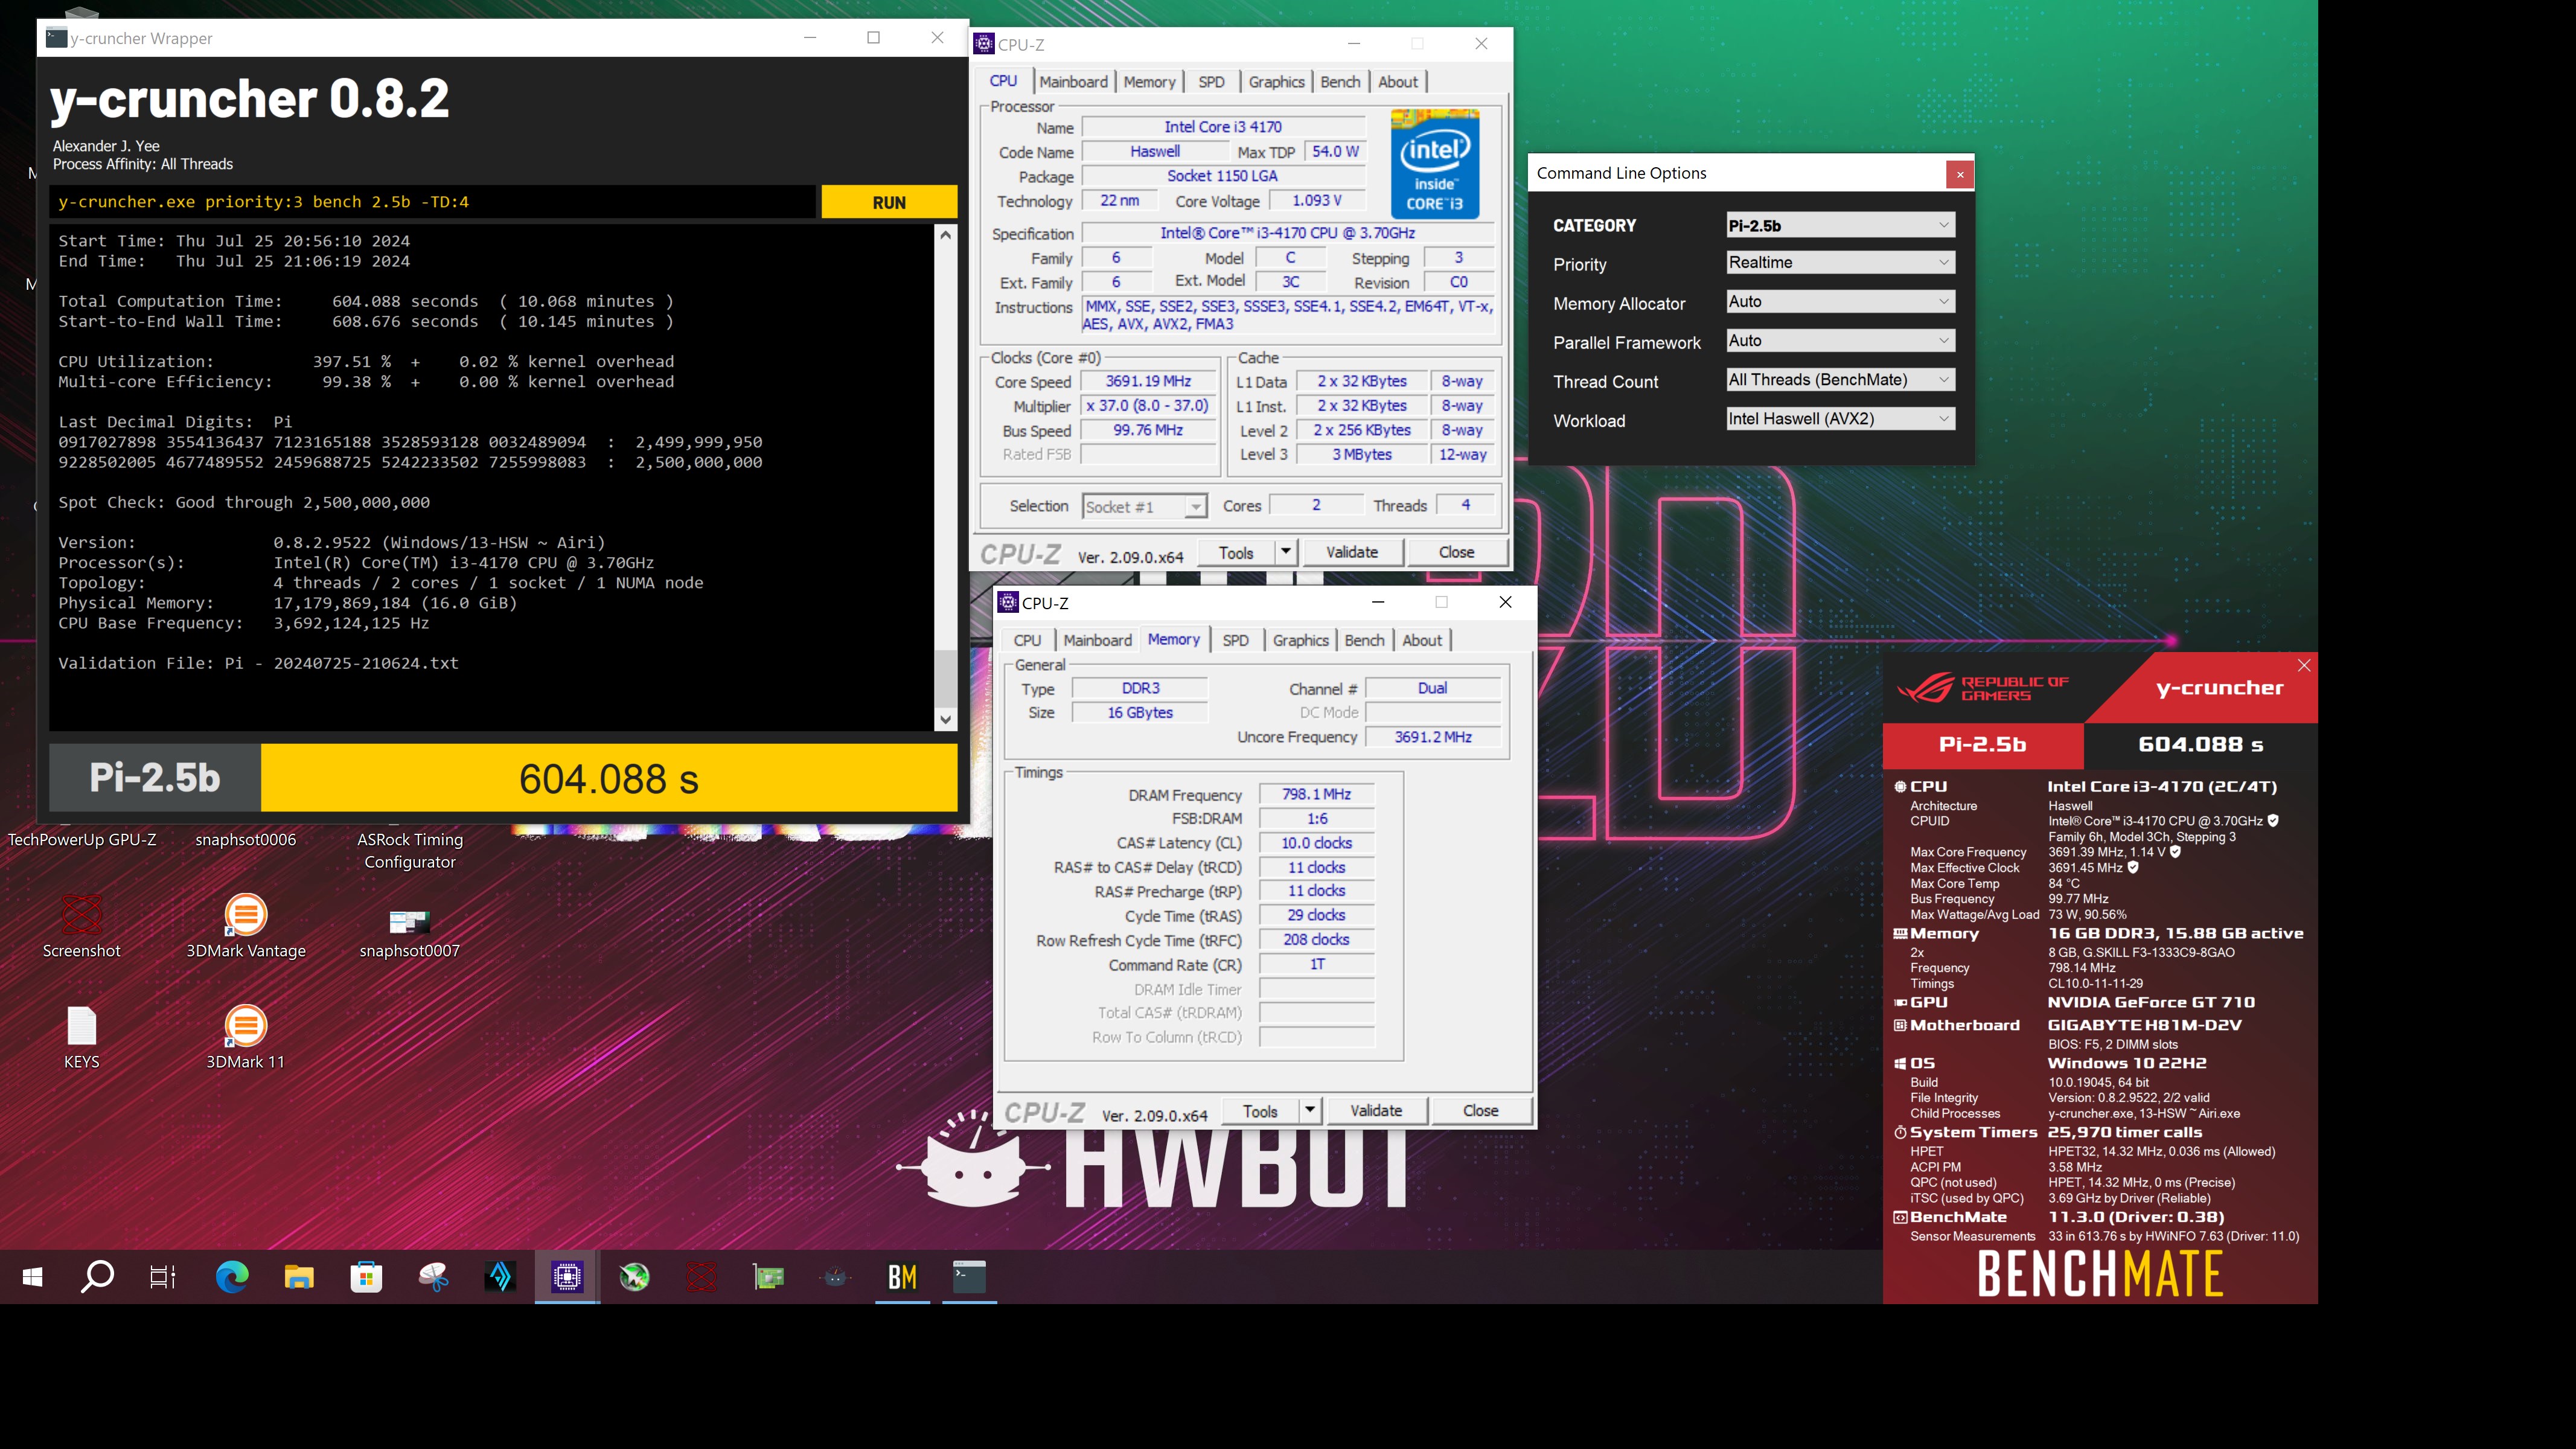The height and width of the screenshot is (1449, 2576).
Task: Open the Snipping Tool taskbar icon
Action: click(x=433, y=1277)
